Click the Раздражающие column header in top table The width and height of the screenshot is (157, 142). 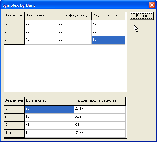click(x=108, y=16)
